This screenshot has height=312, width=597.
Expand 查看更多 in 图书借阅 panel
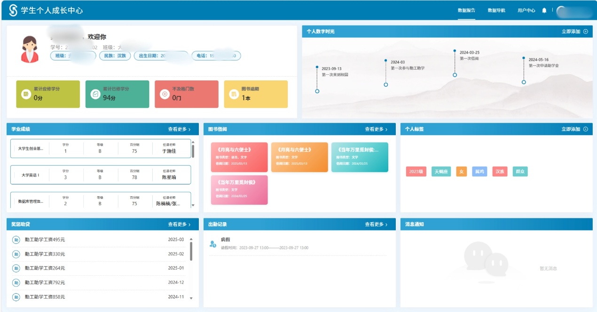pyautogui.click(x=376, y=129)
